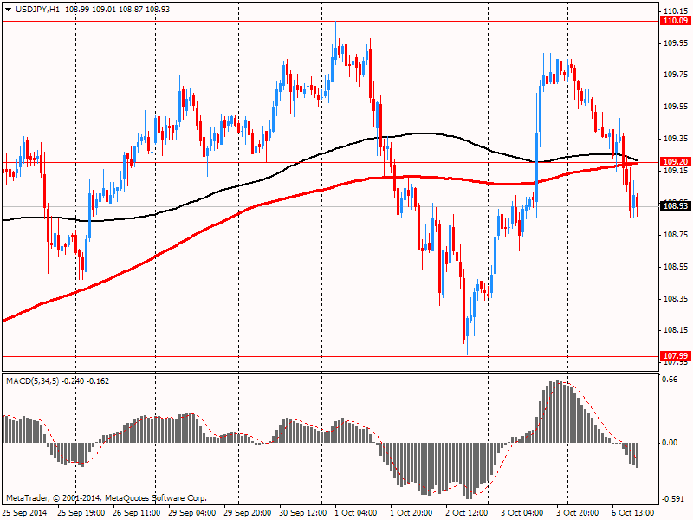This screenshot has height=520, width=693.
Task: Click the 25 Sep 2014 time label
Action: coord(25,513)
